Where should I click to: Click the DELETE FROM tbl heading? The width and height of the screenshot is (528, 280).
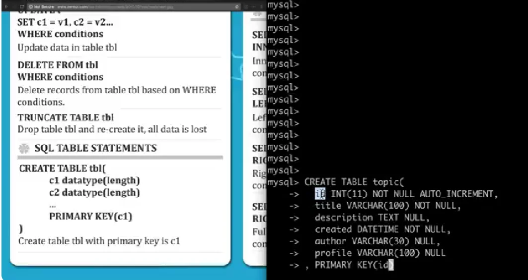point(58,65)
